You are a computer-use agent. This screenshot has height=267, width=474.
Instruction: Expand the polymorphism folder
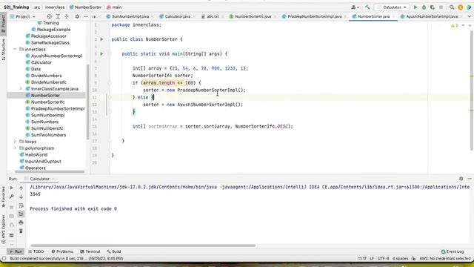[x=15, y=148]
